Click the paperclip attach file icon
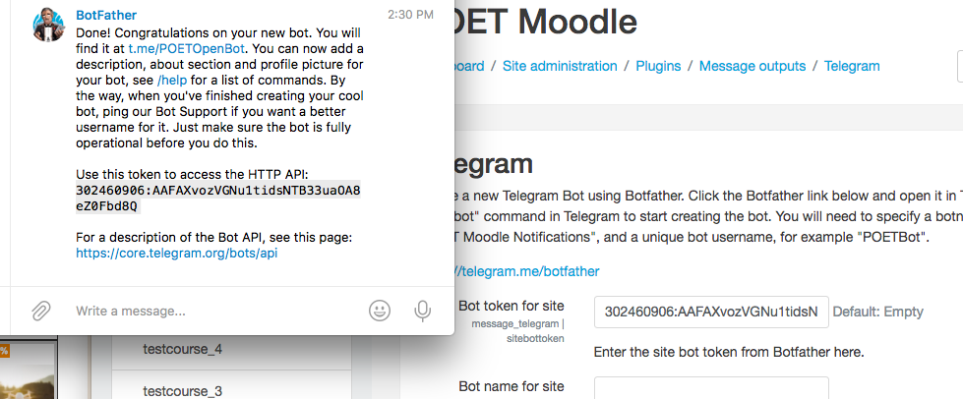Image resolution: width=963 pixels, height=399 pixels. pos(40,311)
